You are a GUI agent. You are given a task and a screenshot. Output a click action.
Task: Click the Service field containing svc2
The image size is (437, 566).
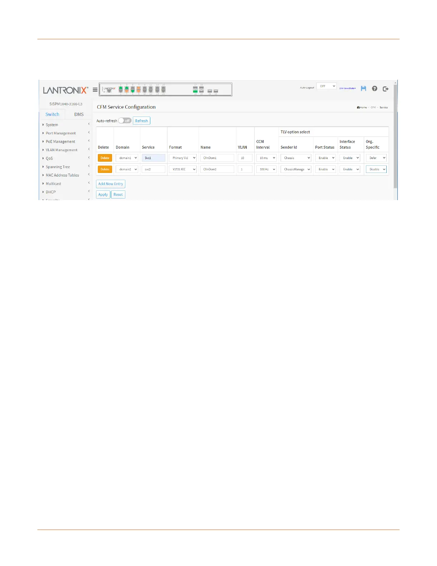154,169
